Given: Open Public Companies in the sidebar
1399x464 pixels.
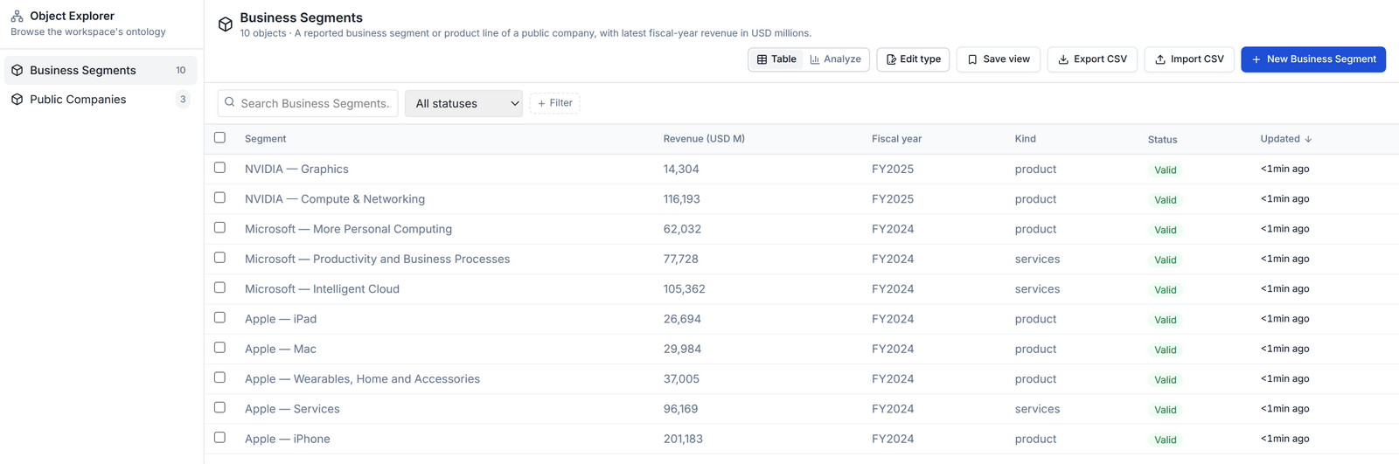Looking at the screenshot, I should [101, 100].
